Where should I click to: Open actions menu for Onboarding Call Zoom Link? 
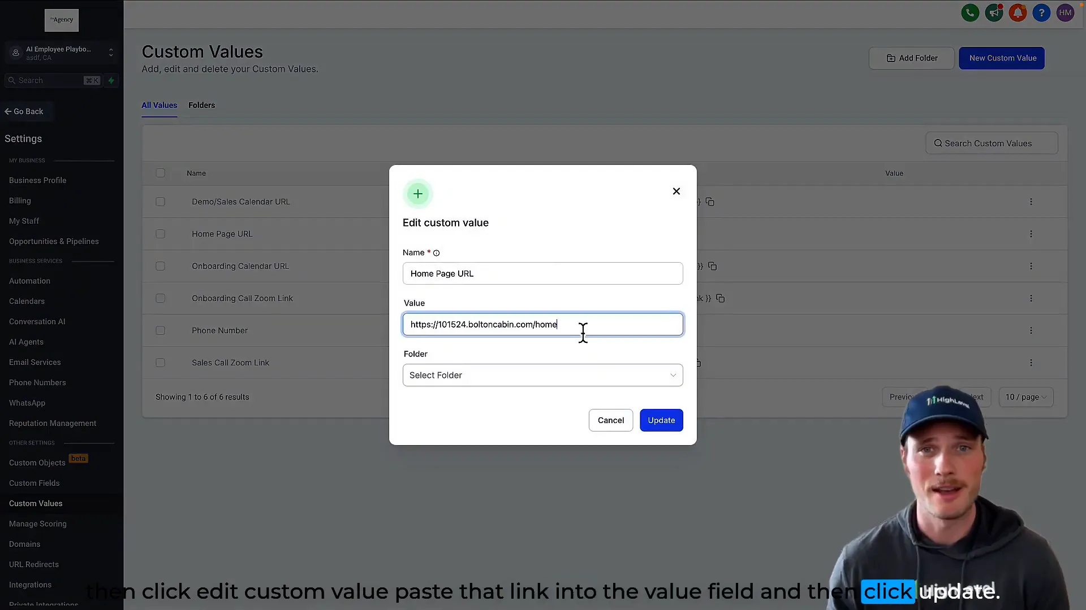click(1031, 298)
